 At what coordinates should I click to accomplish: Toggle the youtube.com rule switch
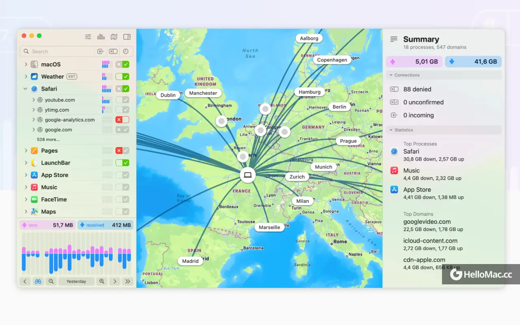(x=122, y=100)
